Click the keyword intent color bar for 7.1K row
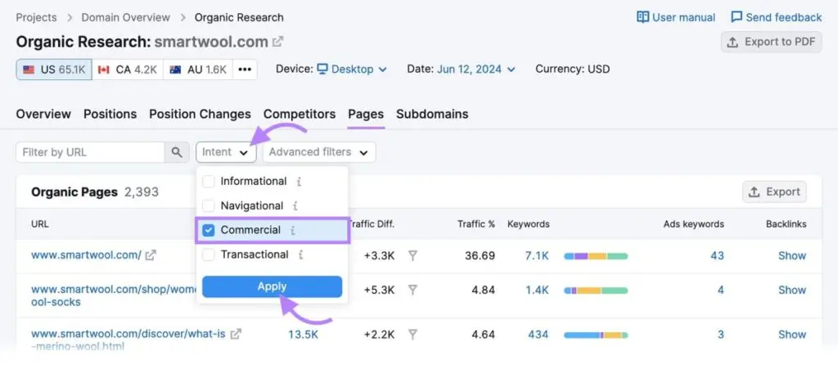The width and height of the screenshot is (838, 365). point(596,256)
